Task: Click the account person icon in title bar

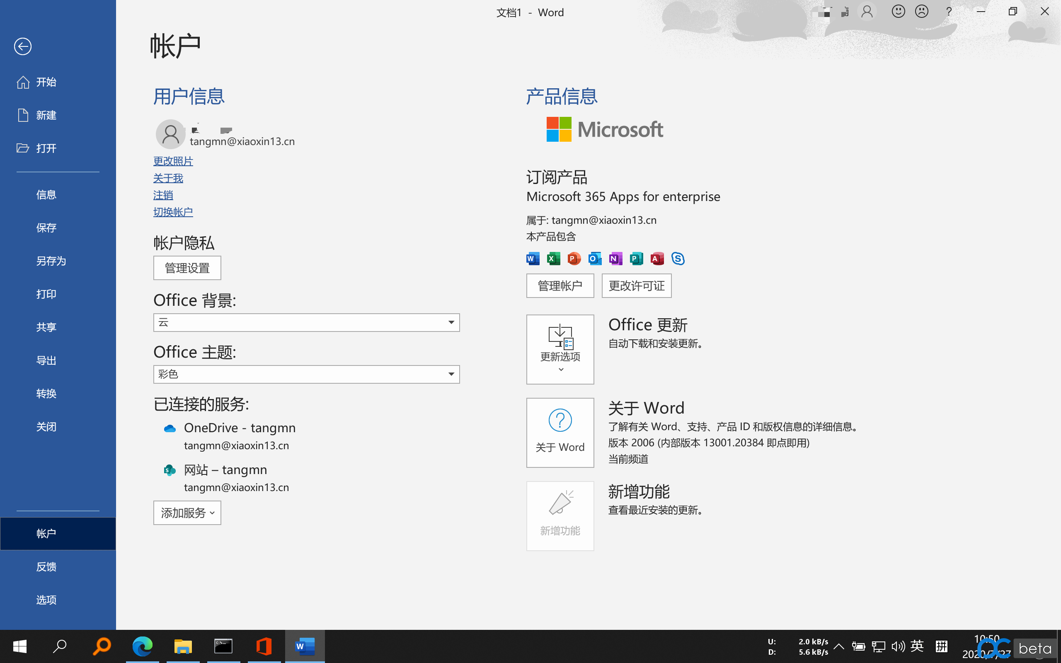Action: (867, 12)
